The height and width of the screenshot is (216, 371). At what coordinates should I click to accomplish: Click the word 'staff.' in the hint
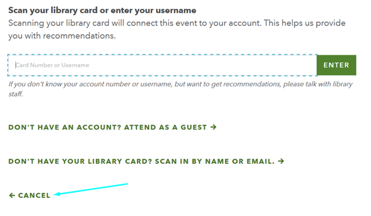(x=16, y=94)
